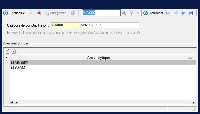Click the blue circular target icon
This screenshot has width=200, height=114.
coord(6,13)
